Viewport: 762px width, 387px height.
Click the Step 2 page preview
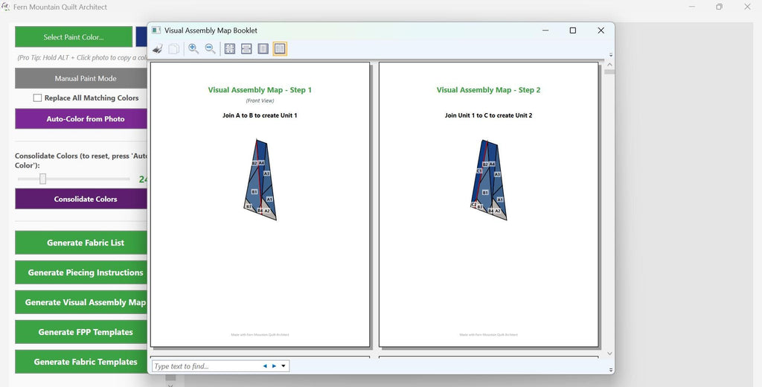click(488, 204)
